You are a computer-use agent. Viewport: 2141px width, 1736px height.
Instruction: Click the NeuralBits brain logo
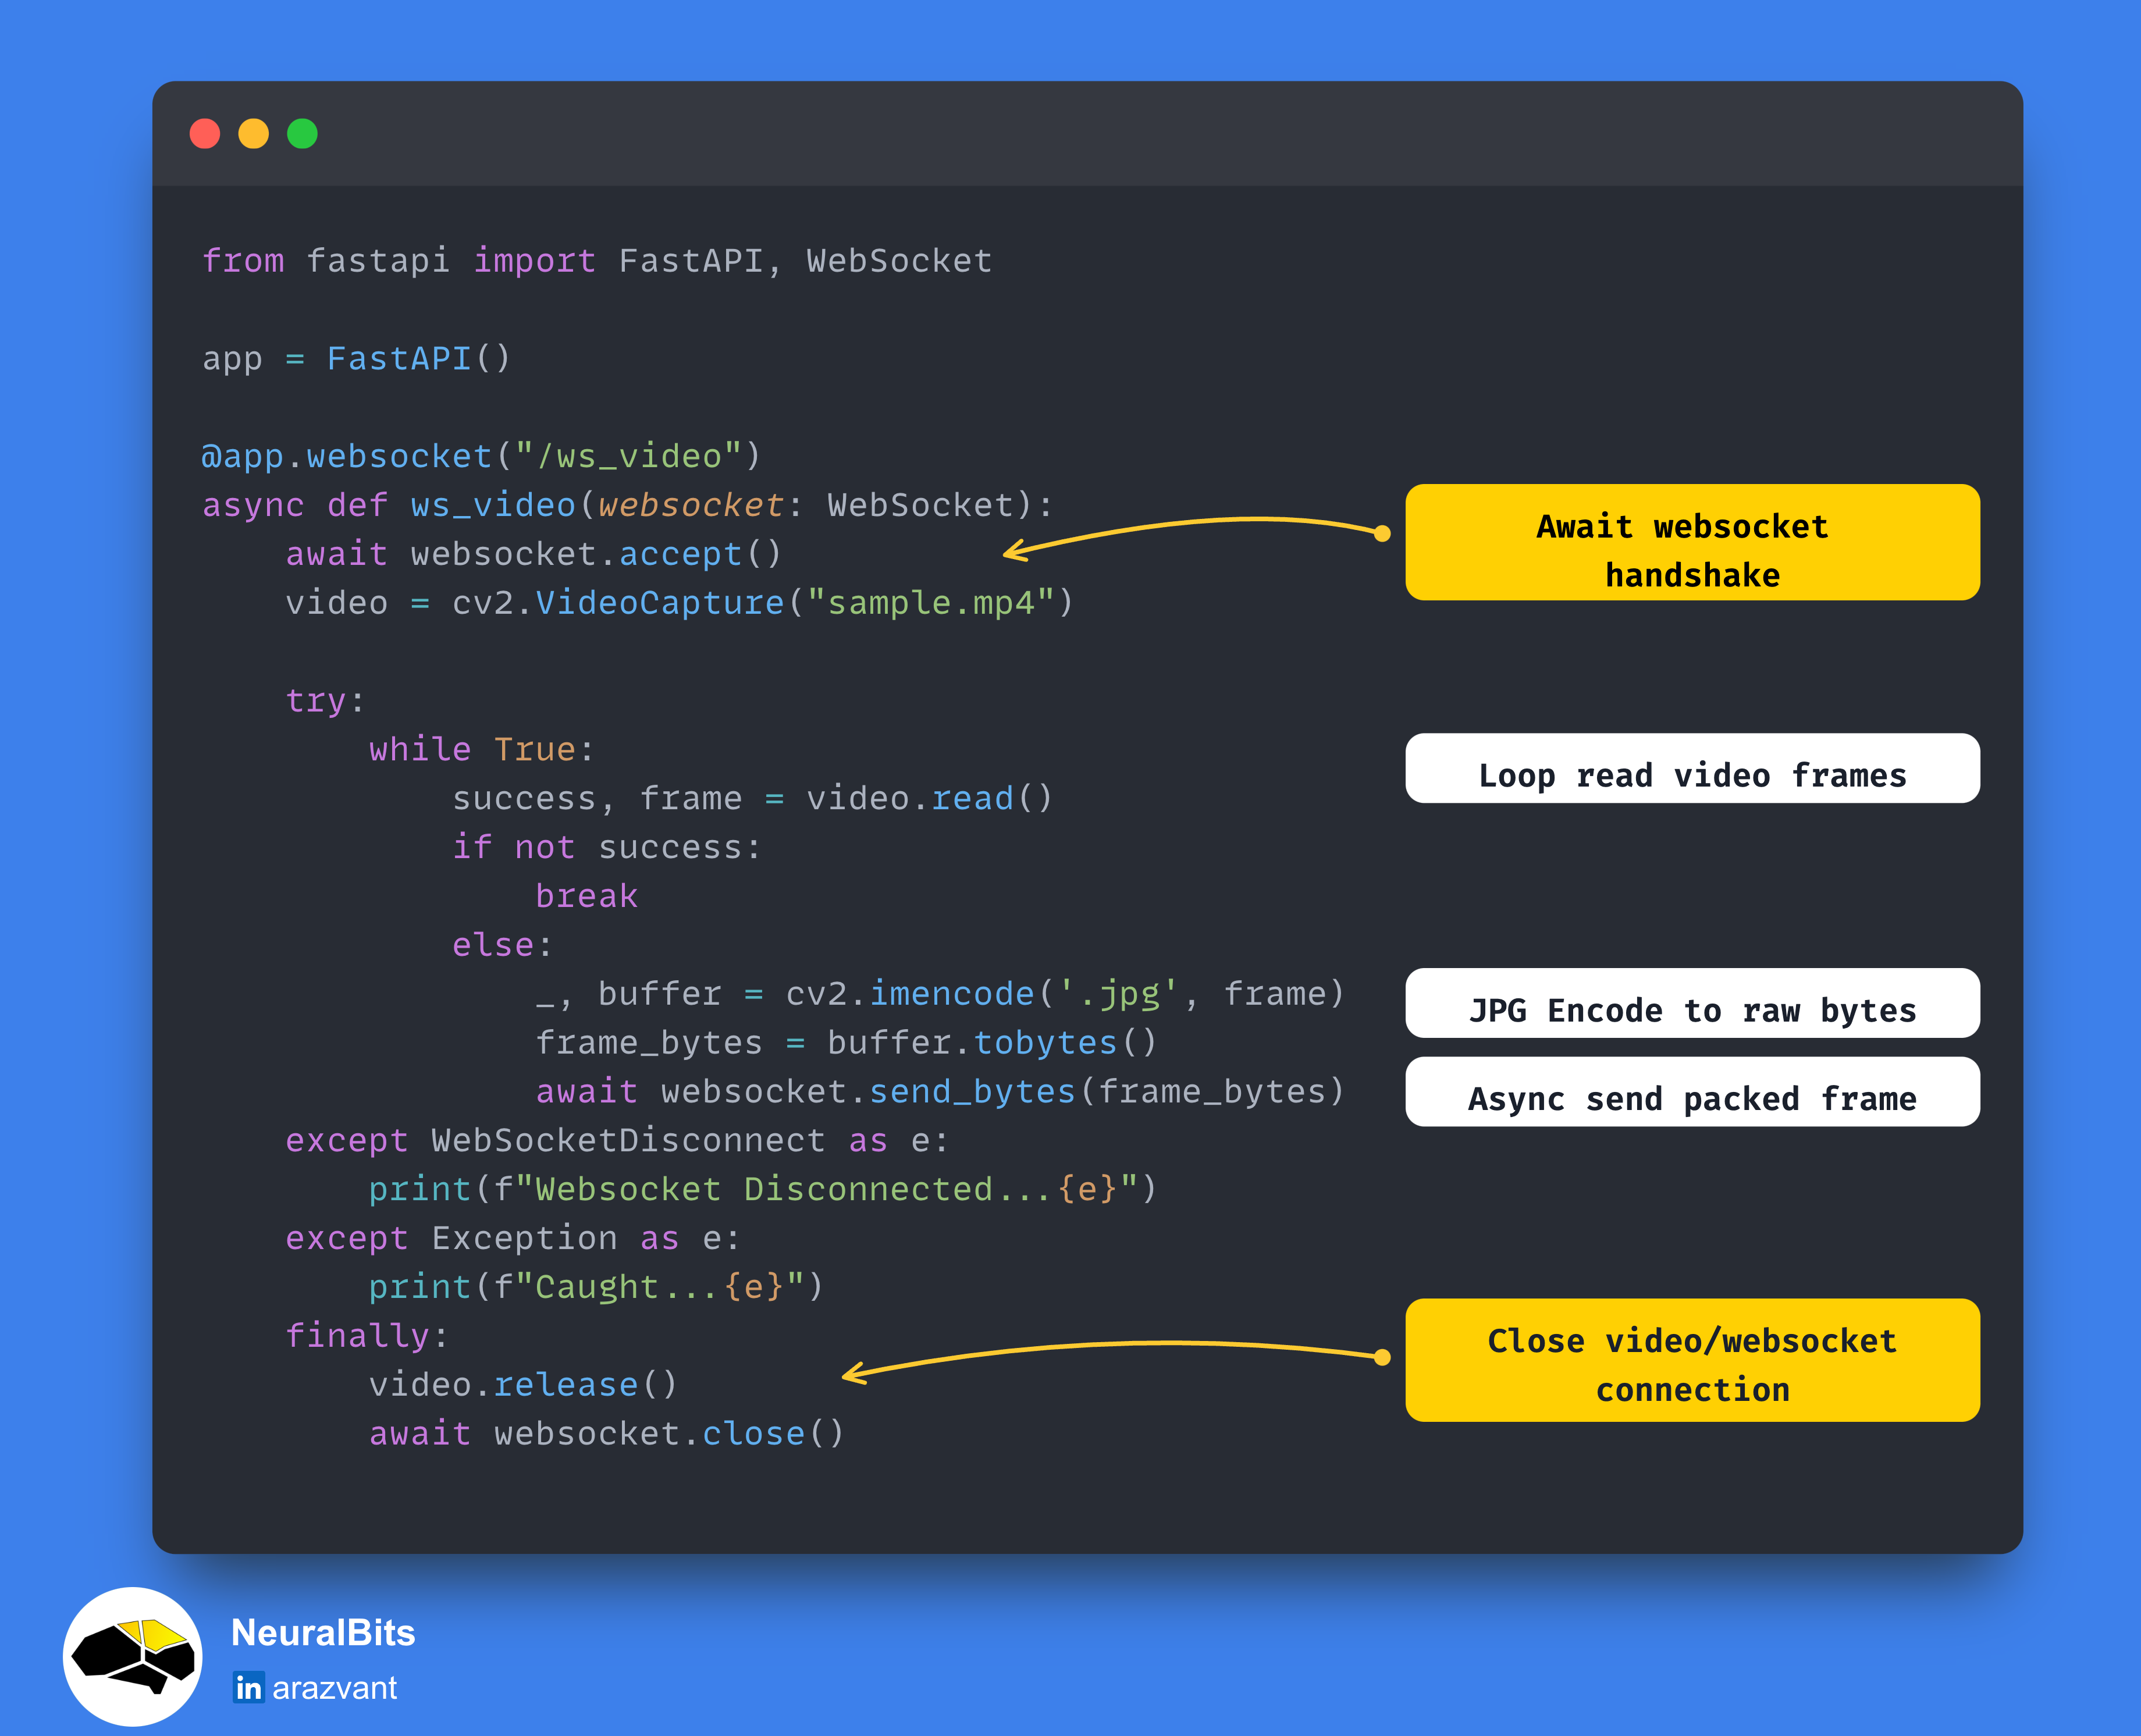click(x=133, y=1656)
